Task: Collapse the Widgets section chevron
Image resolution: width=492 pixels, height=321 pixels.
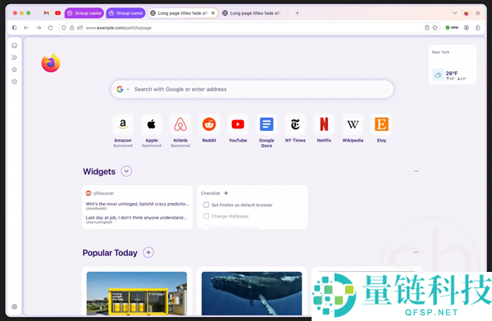Action: coord(126,171)
